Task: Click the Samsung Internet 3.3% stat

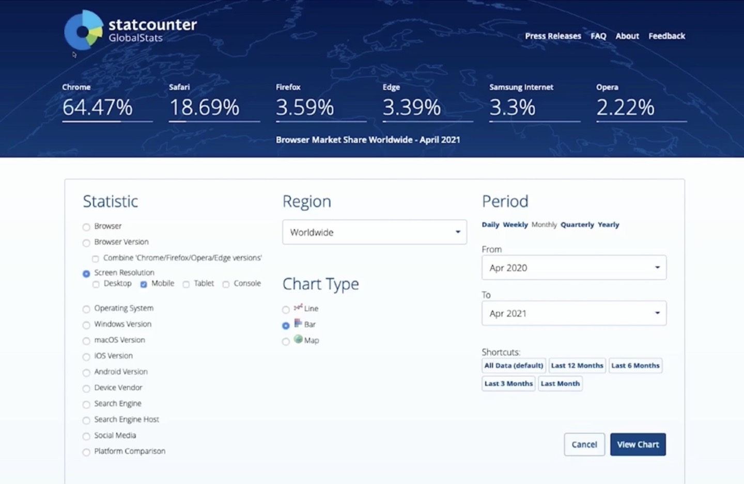Action: coord(535,102)
